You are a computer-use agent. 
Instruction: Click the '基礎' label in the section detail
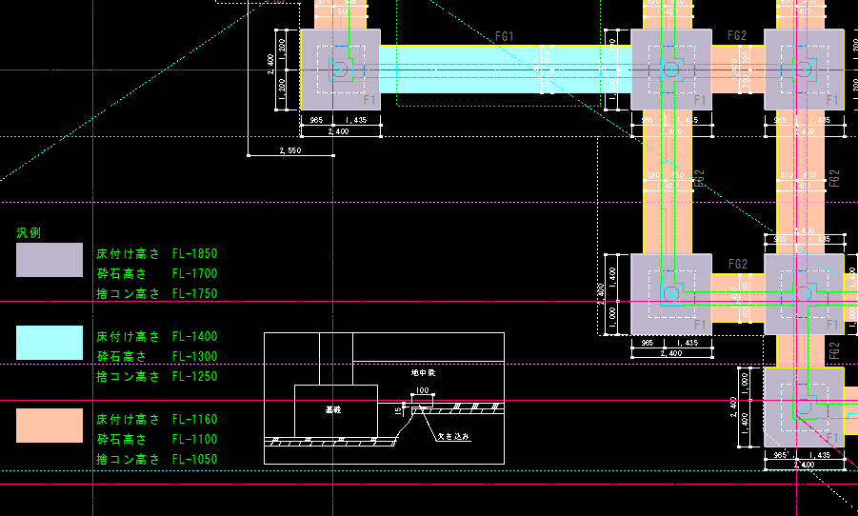tap(333, 409)
